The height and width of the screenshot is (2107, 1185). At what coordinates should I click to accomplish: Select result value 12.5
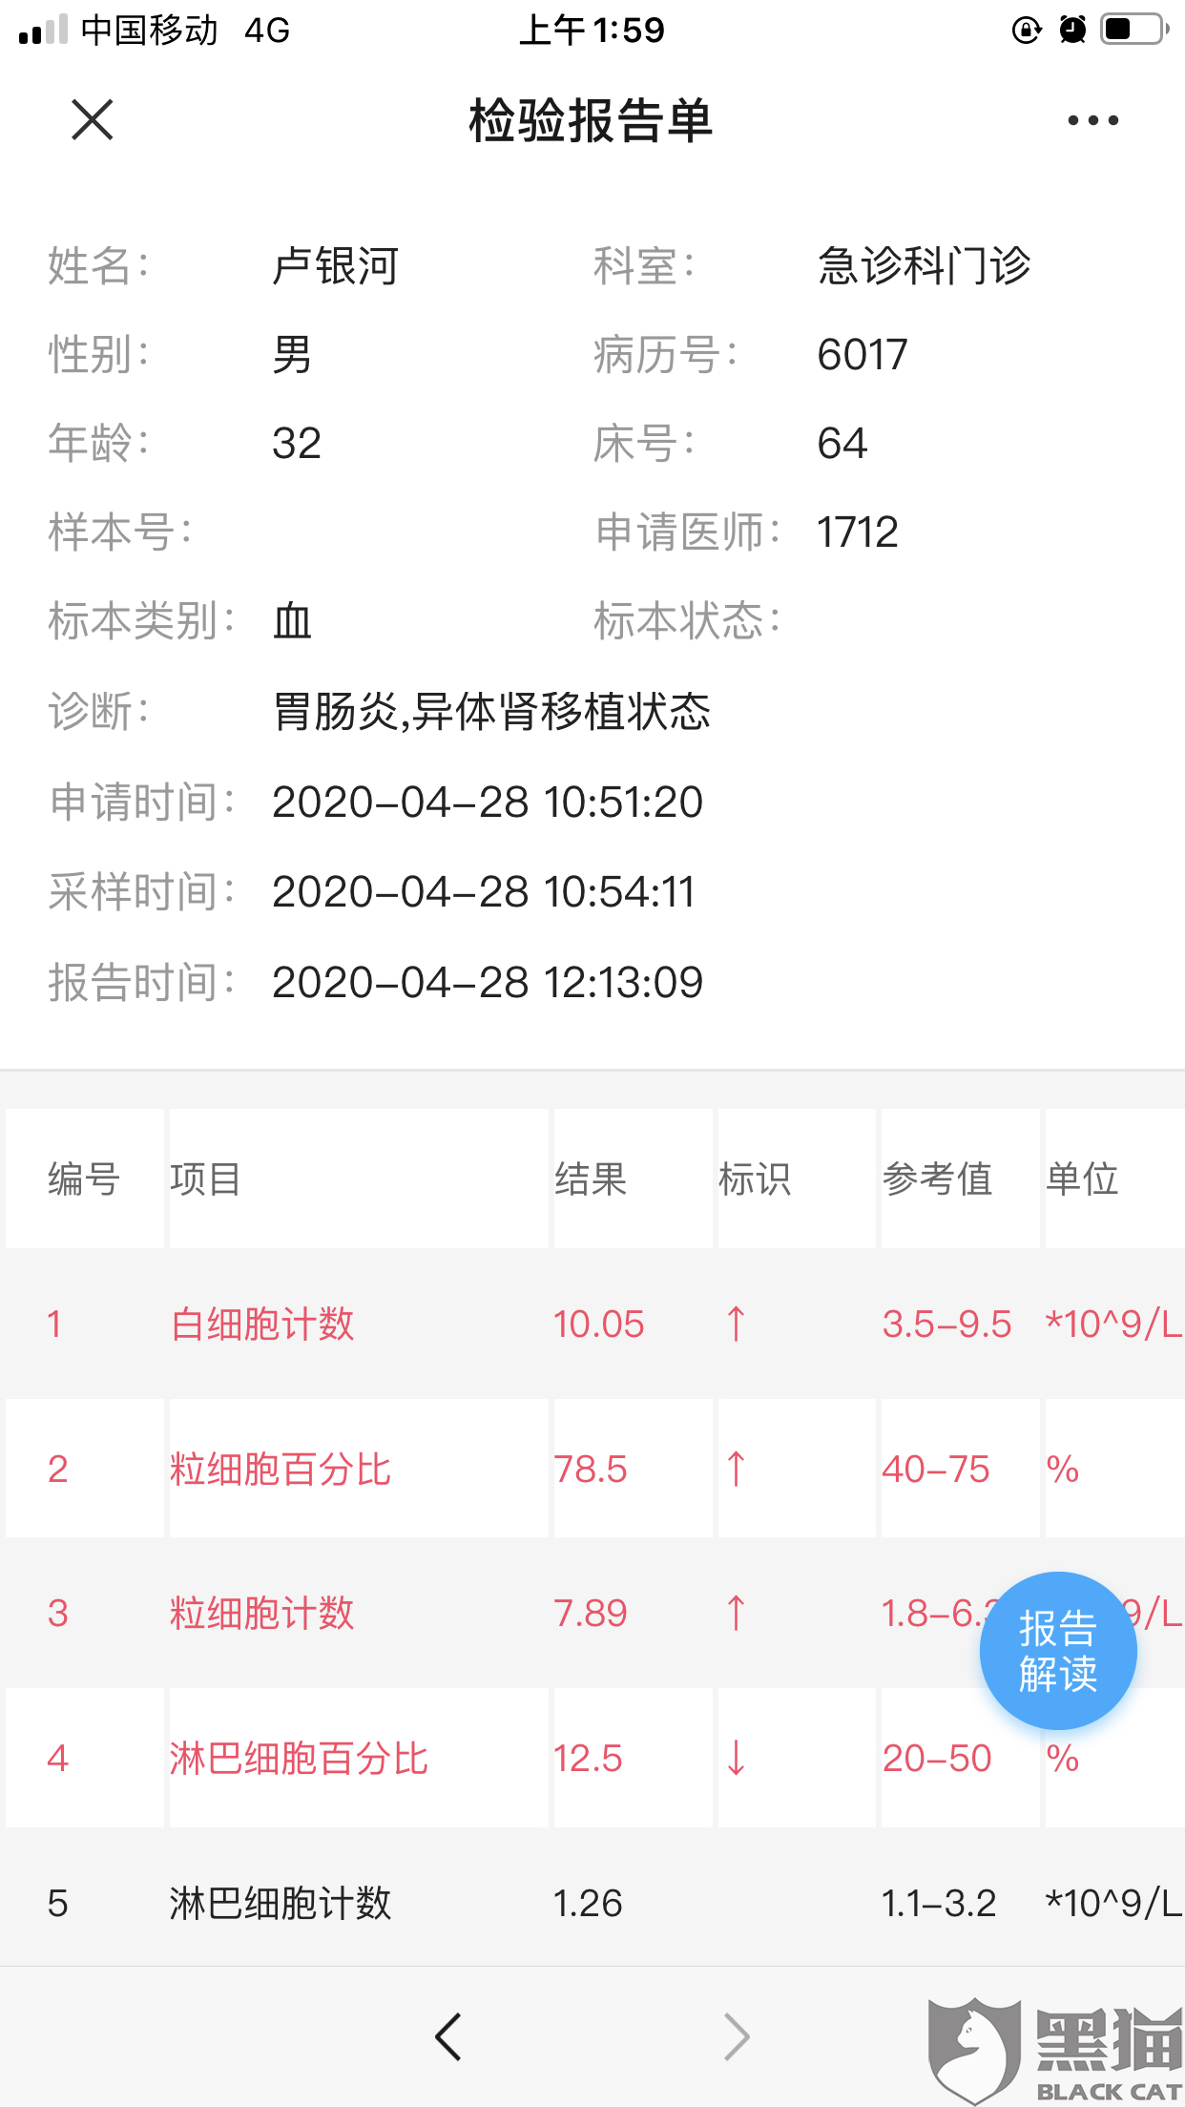(x=588, y=1759)
